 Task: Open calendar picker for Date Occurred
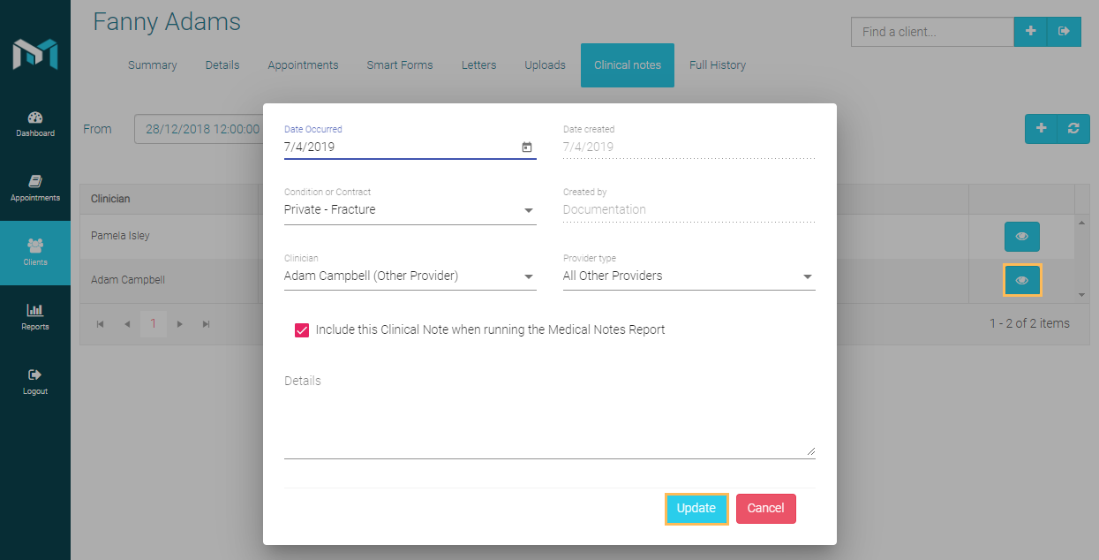527,148
